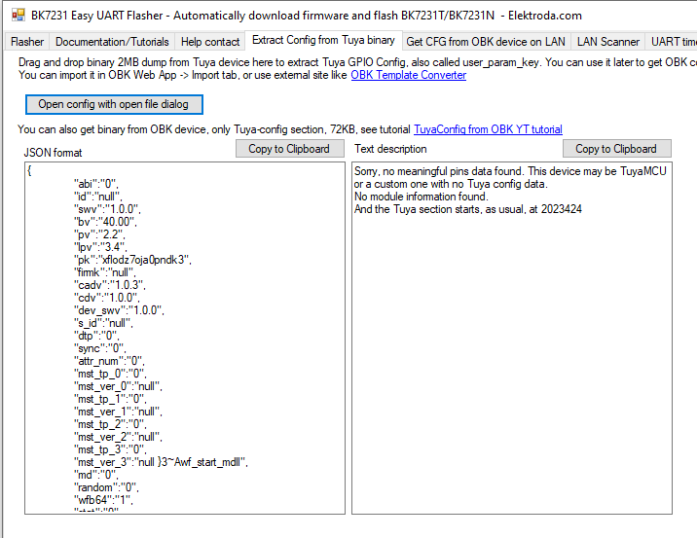The width and height of the screenshot is (697, 538).
Task: Click inside the Text description box
Action: (512, 339)
